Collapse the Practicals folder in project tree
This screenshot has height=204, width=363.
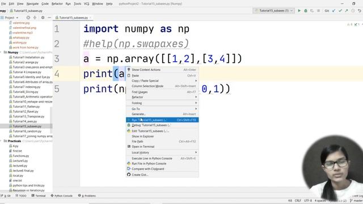1,141
